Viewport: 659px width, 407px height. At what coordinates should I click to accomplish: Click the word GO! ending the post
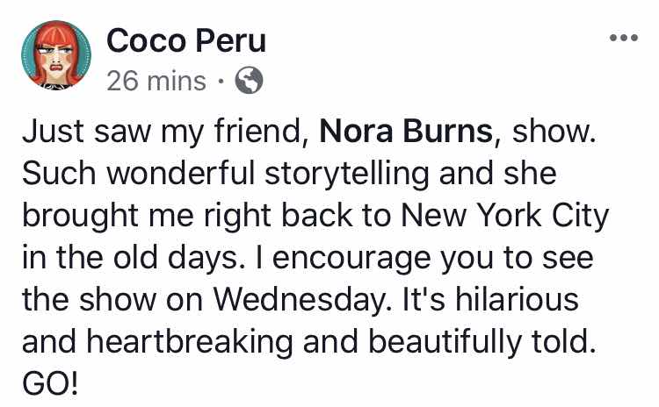(50, 384)
